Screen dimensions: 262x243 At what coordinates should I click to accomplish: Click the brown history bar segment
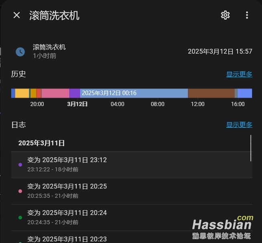211,93
